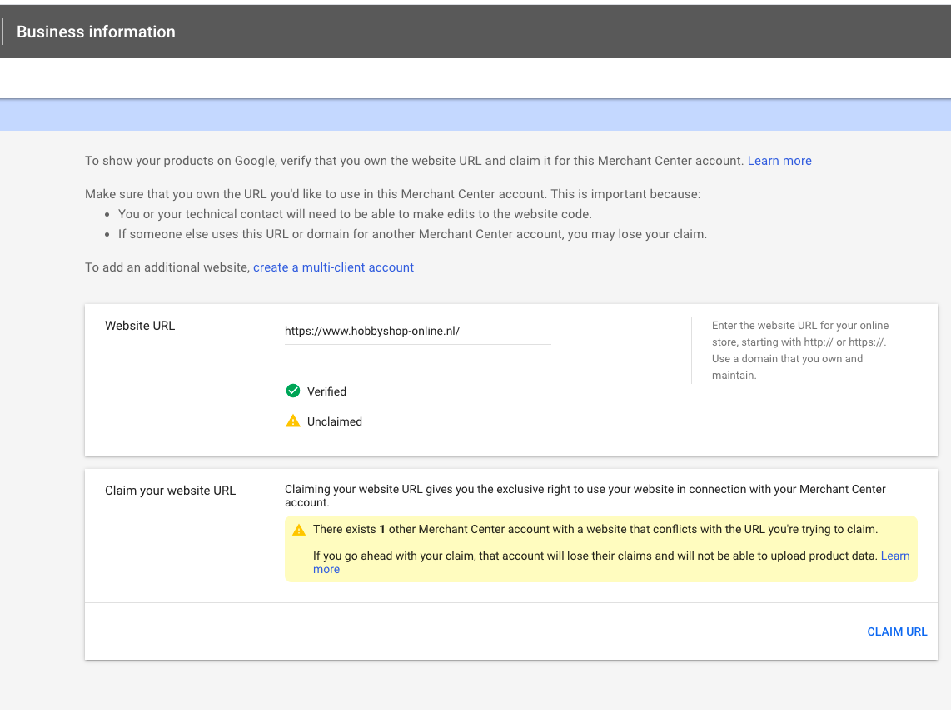Image resolution: width=951 pixels, height=713 pixels.
Task: Click the Claim your website URL heading
Action: point(170,491)
